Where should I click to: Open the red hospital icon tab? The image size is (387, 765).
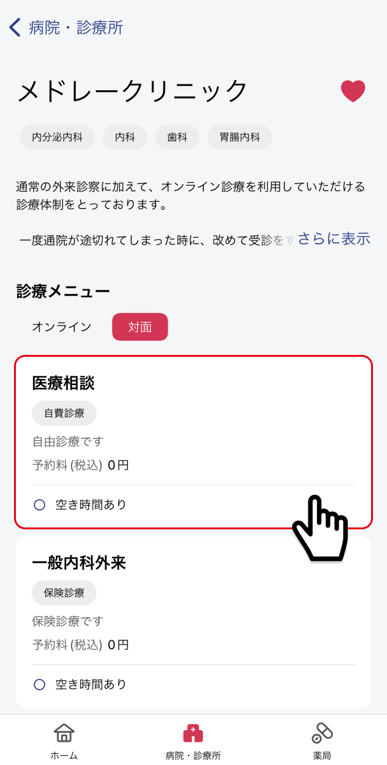click(193, 733)
